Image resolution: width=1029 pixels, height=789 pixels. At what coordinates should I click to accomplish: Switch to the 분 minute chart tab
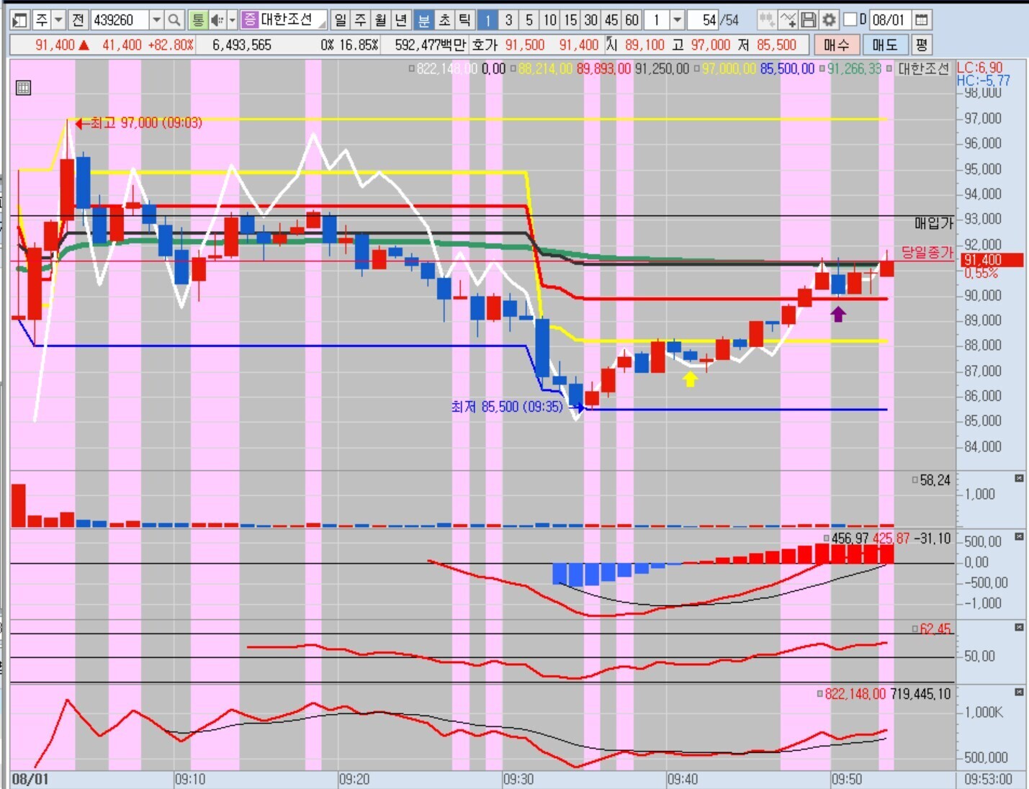(423, 19)
